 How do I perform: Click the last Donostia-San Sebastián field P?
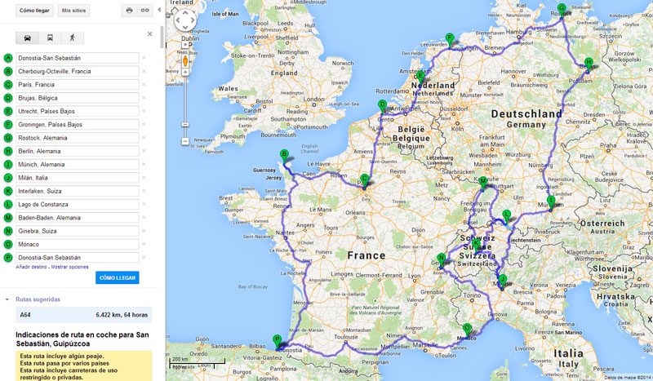78,258
